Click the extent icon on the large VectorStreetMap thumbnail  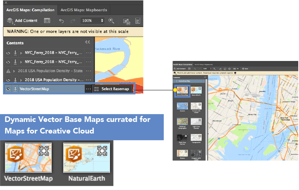(44, 151)
